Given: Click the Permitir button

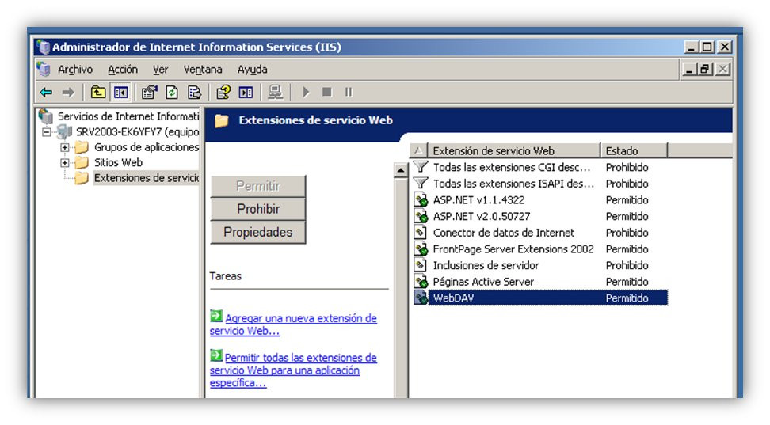Looking at the screenshot, I should (257, 186).
